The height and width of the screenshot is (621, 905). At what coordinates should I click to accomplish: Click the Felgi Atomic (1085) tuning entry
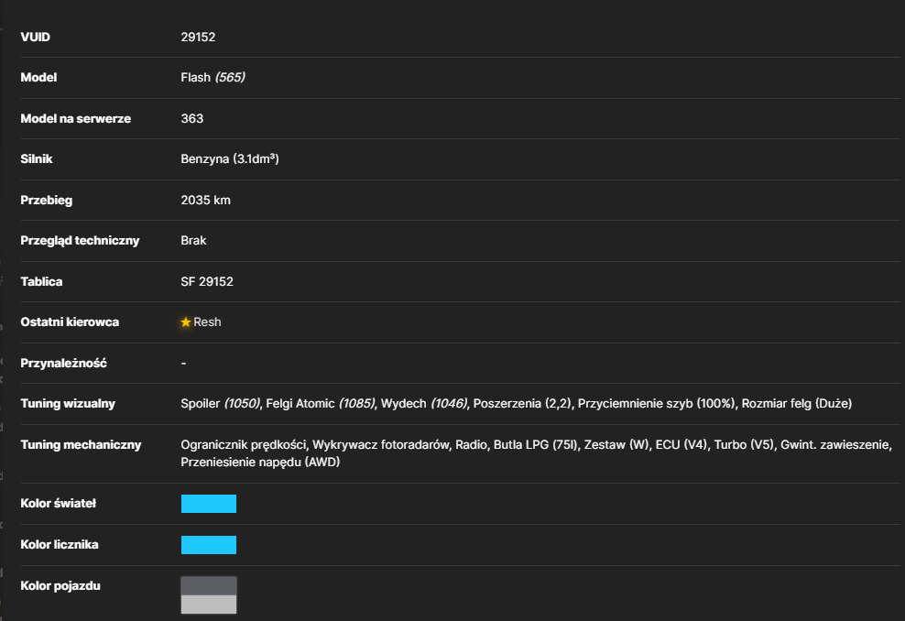[321, 403]
